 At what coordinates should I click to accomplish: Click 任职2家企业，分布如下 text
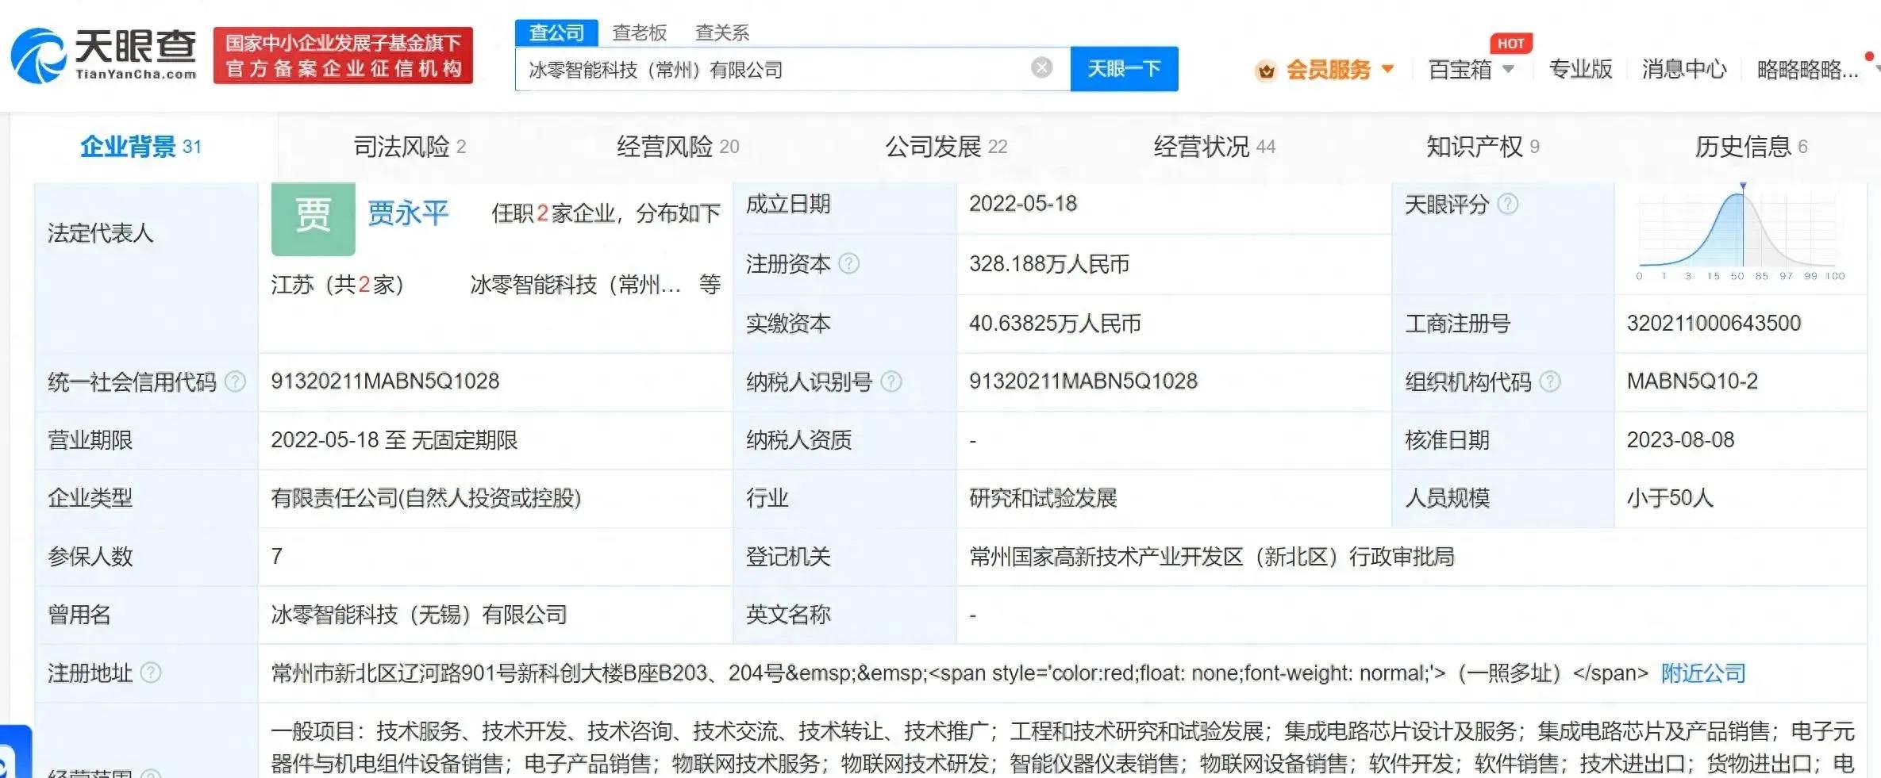click(606, 213)
